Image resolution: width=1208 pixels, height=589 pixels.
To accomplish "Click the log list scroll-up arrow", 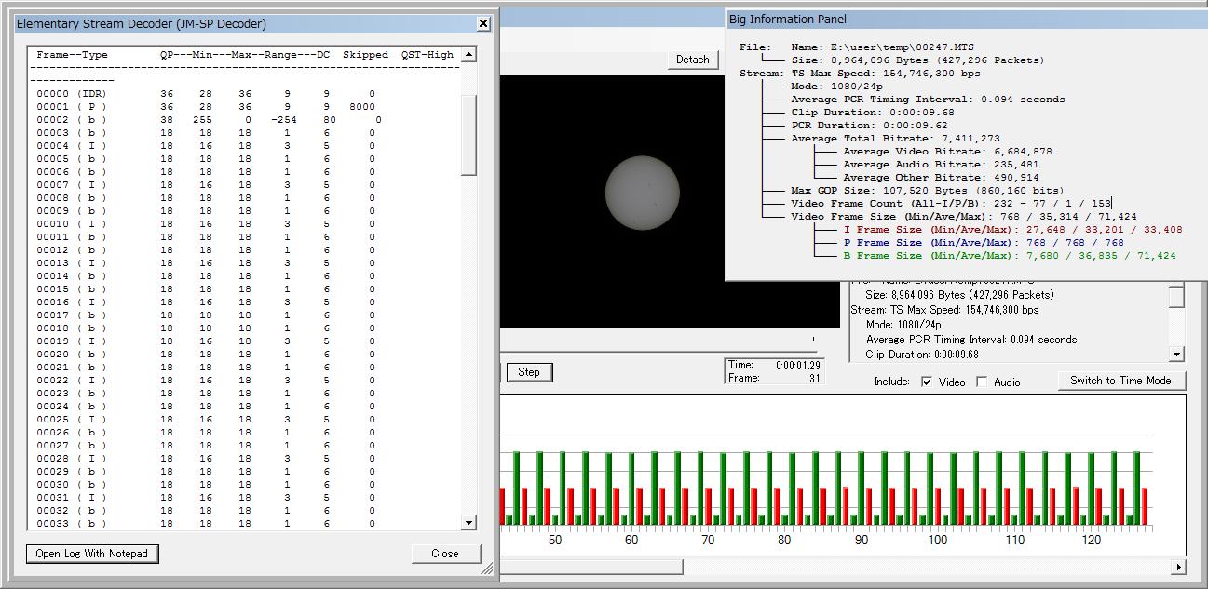I will (468, 55).
